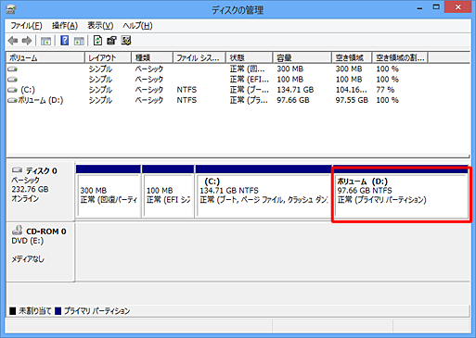
Task: Close the ディスクの管理 window
Action: pyautogui.click(x=458, y=7)
